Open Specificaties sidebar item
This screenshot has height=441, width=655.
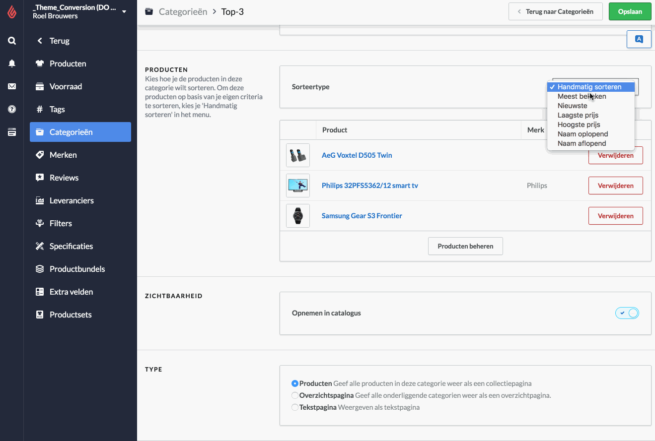[80, 246]
